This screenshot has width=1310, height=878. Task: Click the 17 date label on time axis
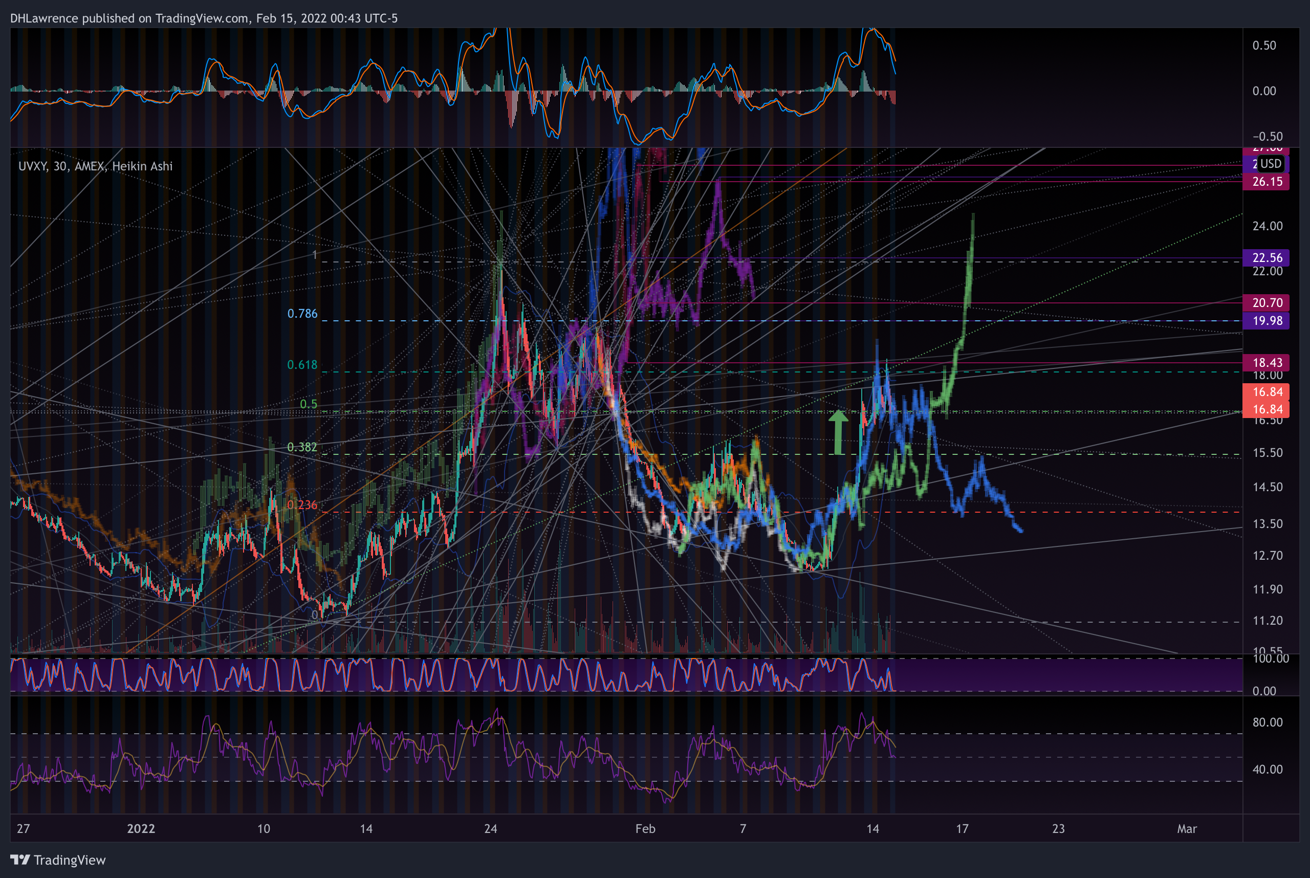tap(962, 829)
